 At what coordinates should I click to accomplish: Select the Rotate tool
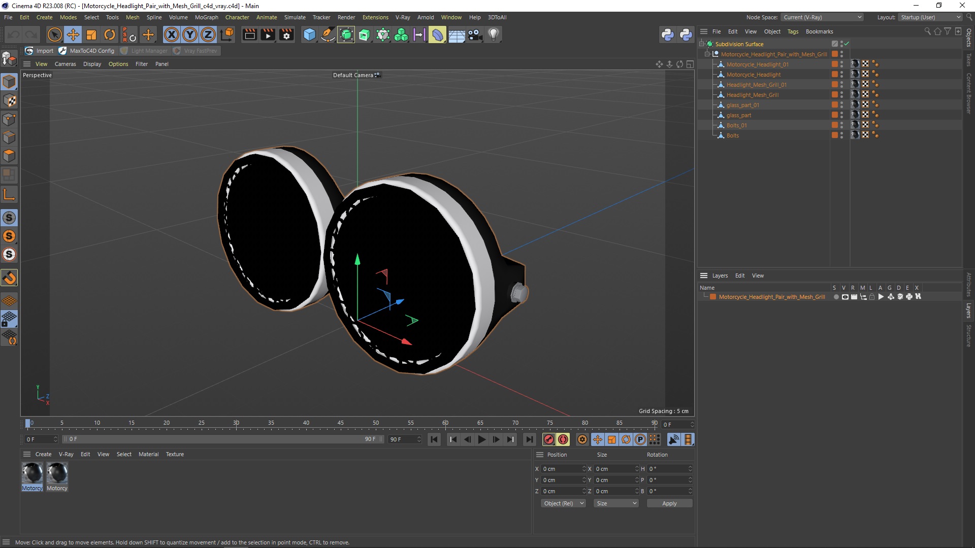110,35
